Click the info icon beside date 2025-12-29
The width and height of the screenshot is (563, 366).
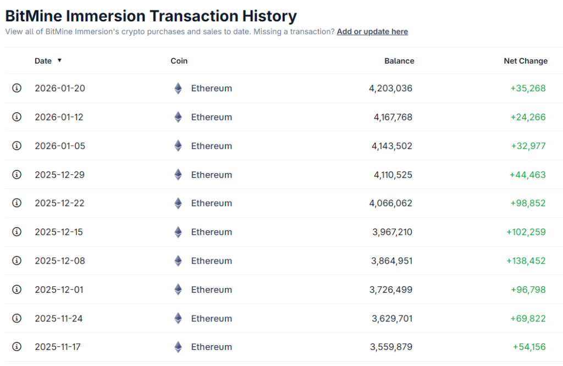click(x=16, y=174)
